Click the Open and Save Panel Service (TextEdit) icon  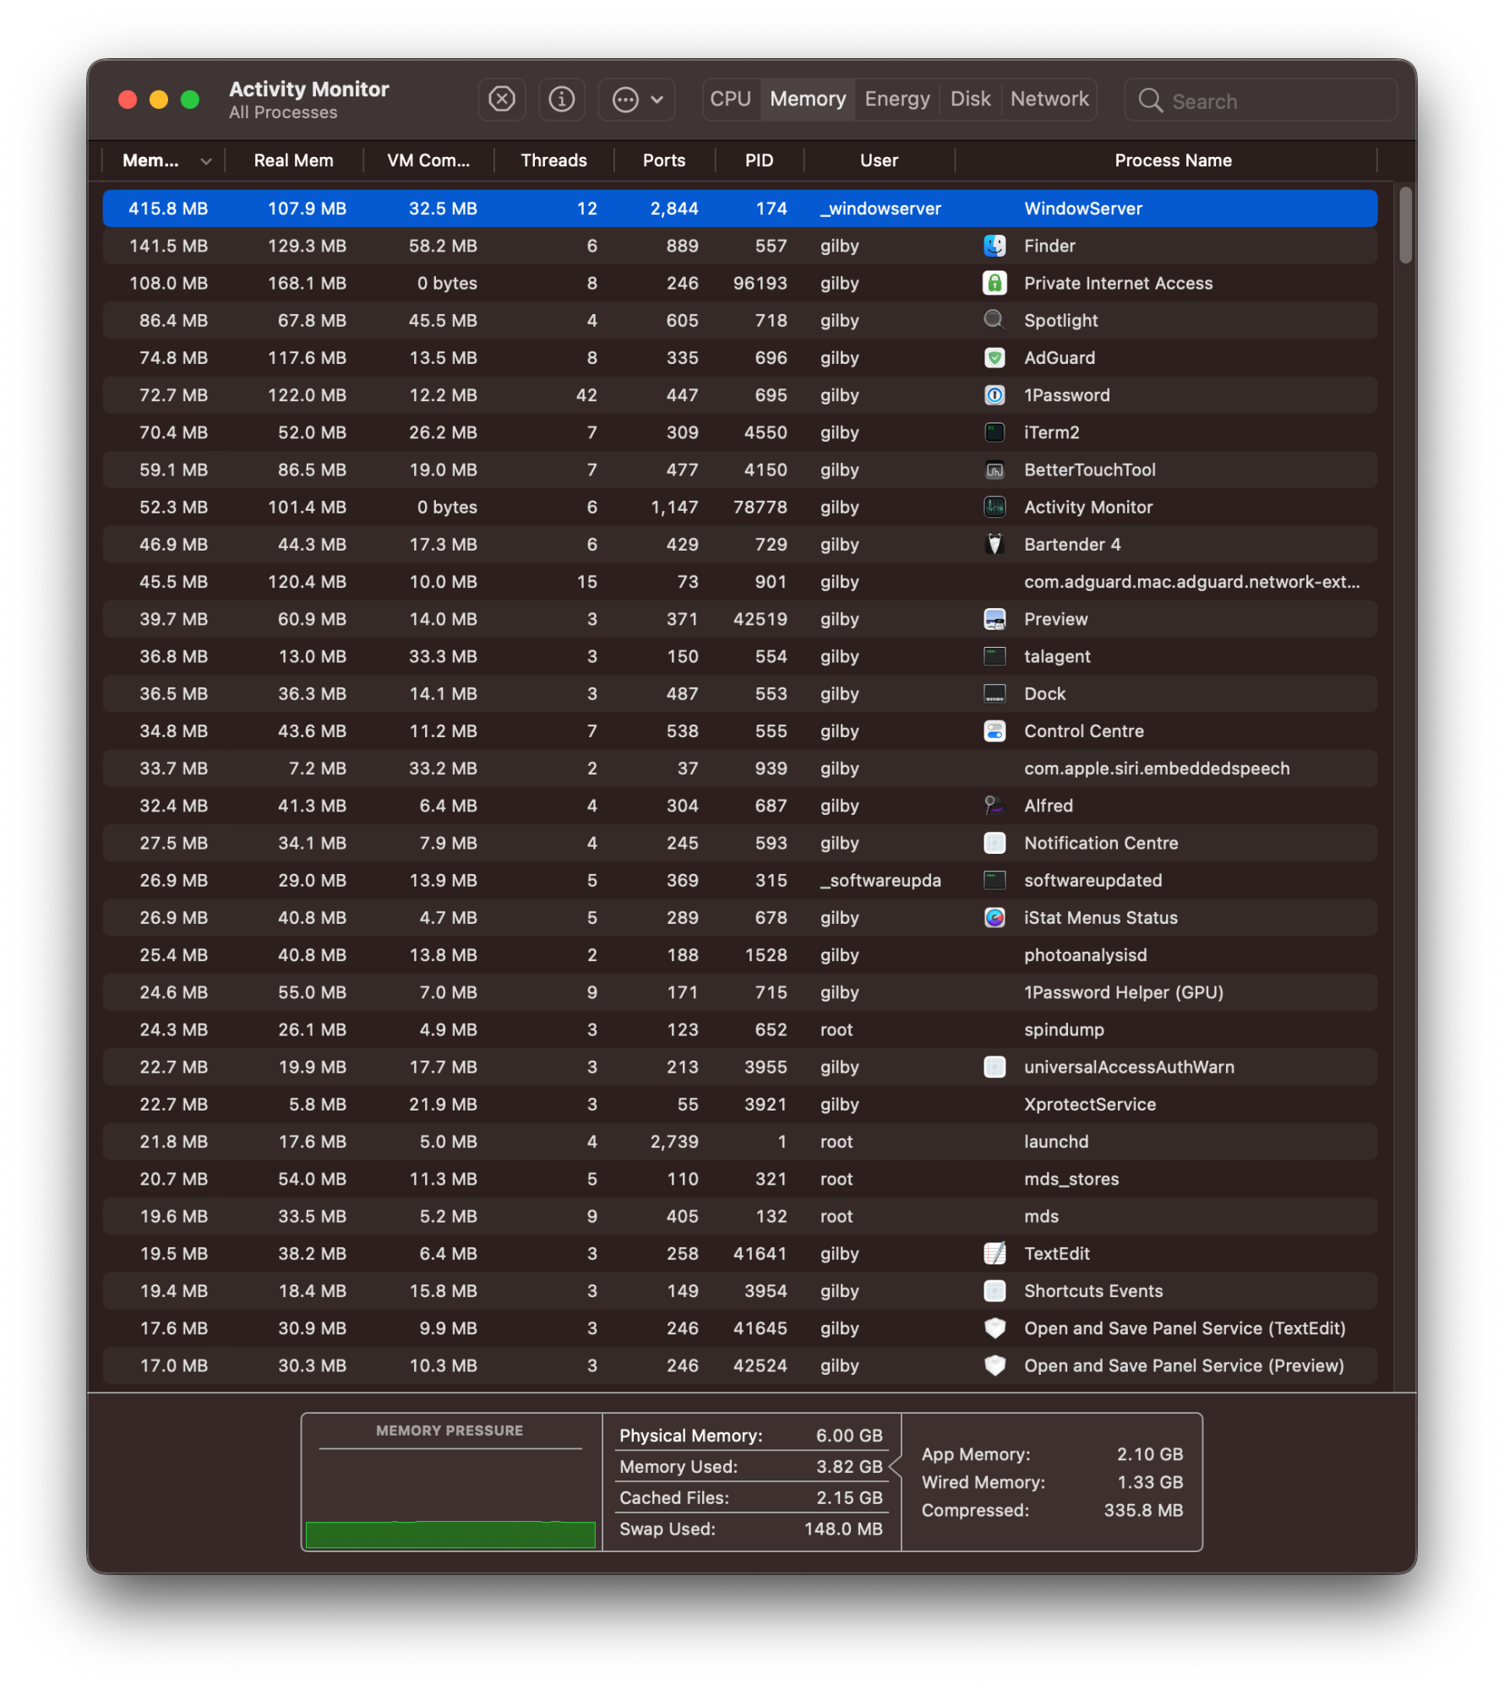pyautogui.click(x=994, y=1328)
